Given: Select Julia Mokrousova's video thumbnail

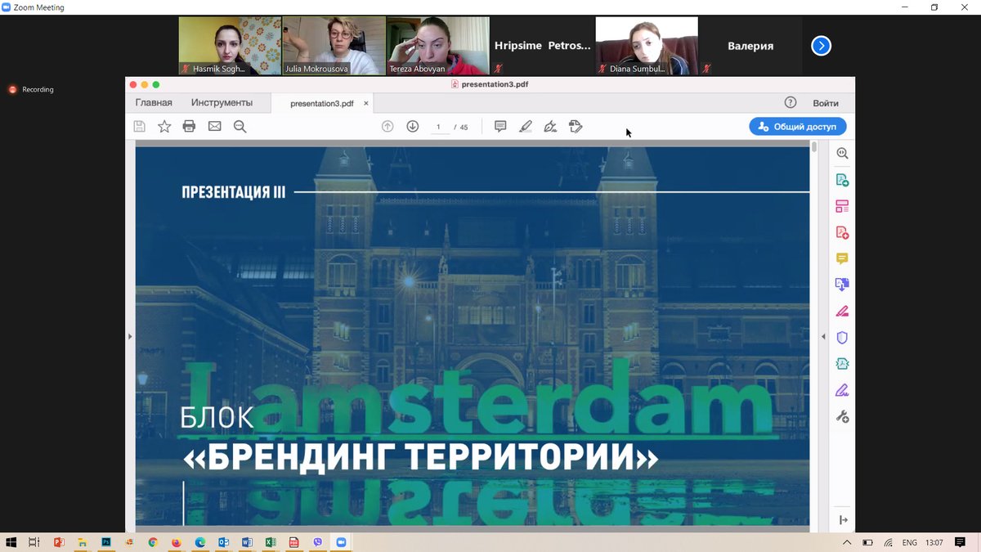Looking at the screenshot, I should click(334, 46).
